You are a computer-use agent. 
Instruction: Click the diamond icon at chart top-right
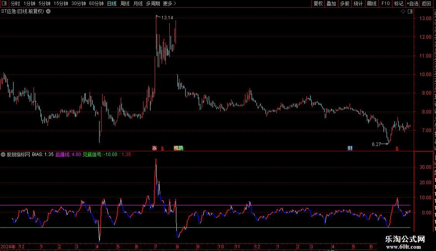[403, 12]
